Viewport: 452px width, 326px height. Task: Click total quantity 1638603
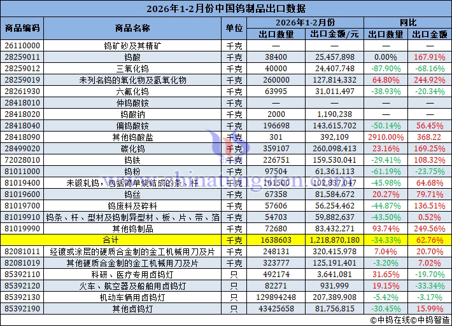(x=276, y=240)
